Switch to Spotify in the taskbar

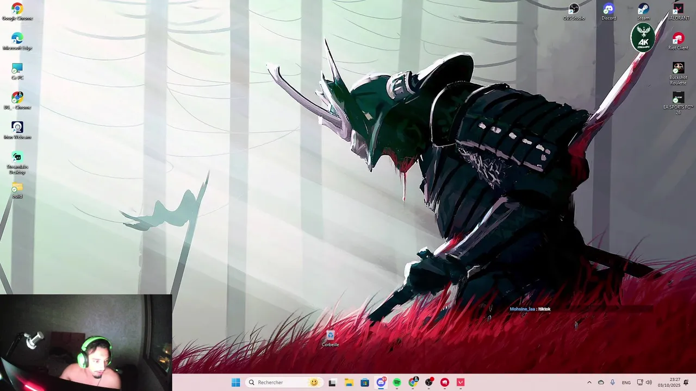point(397,382)
